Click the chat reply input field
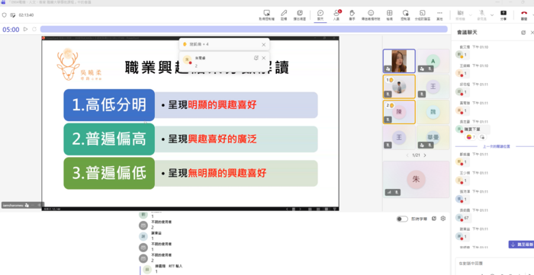The image size is (534, 275). (494, 264)
